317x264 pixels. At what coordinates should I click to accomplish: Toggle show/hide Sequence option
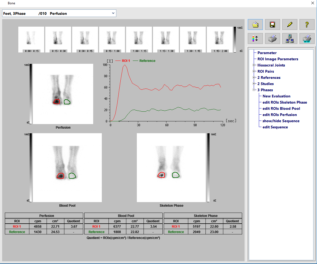(x=281, y=121)
